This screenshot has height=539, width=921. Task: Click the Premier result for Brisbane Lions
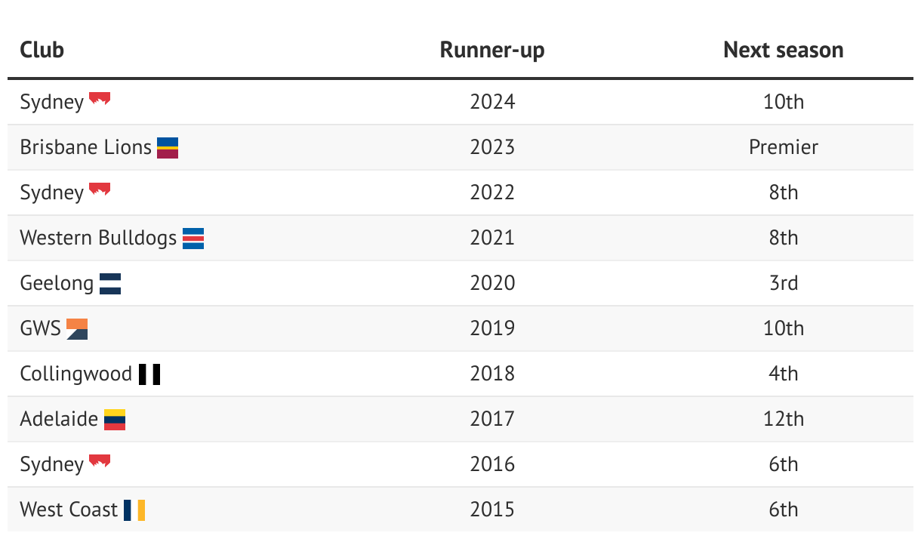783,147
